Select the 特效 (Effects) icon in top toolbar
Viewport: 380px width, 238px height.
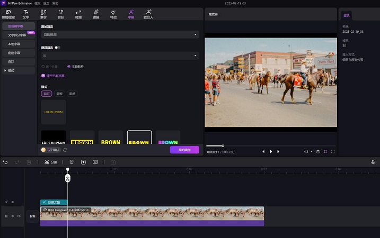click(113, 13)
